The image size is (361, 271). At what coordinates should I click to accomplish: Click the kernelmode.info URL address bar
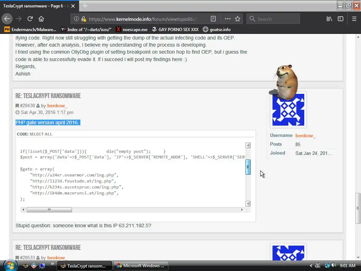(x=143, y=19)
